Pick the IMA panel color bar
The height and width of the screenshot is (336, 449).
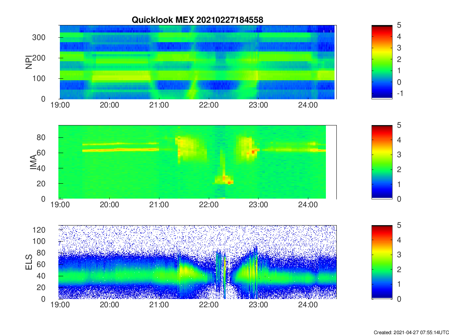pos(382,162)
